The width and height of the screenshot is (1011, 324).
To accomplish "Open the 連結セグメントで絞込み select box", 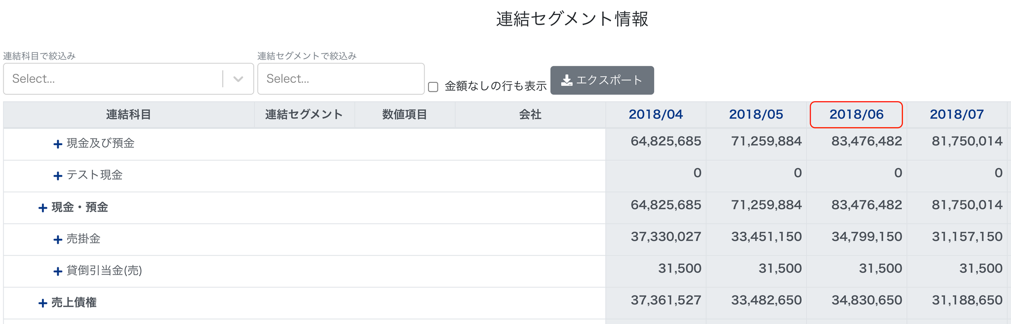I will point(341,78).
